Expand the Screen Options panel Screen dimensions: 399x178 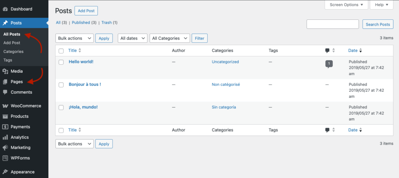tap(346, 5)
